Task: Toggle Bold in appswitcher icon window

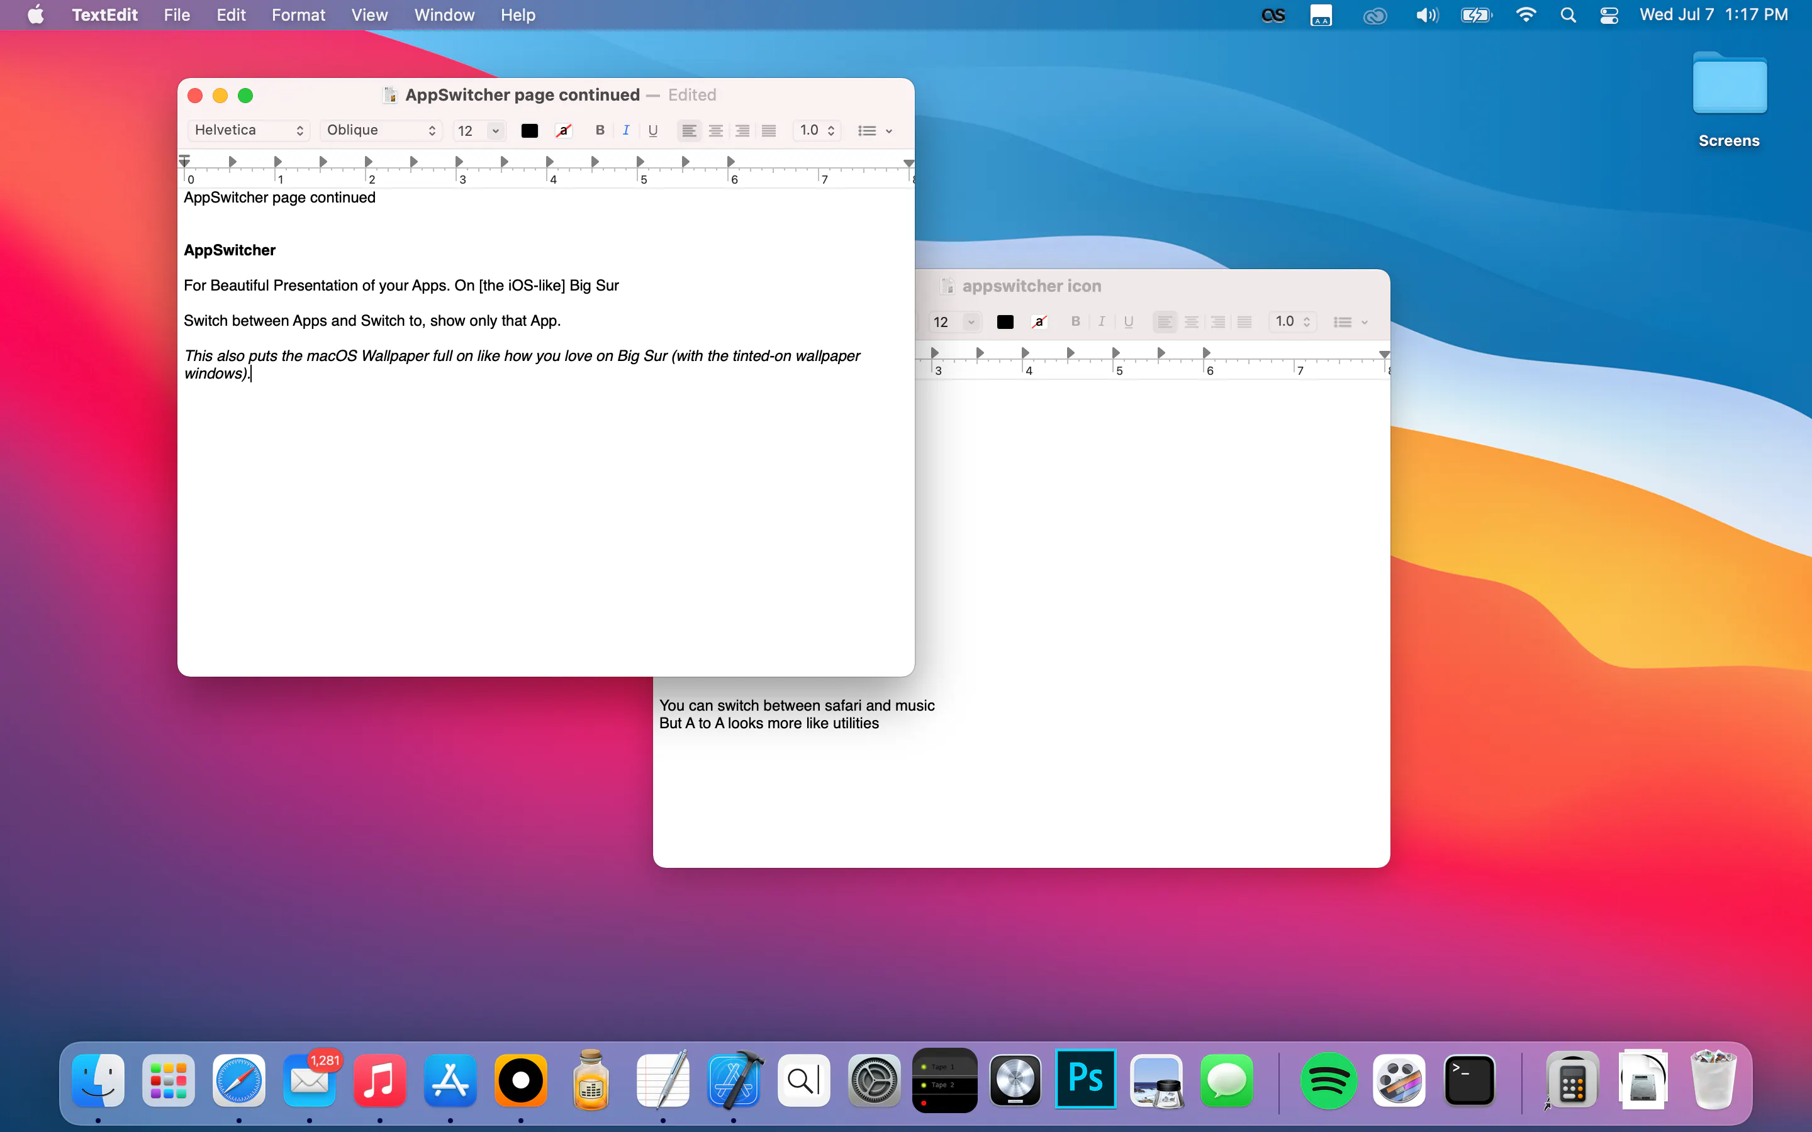Action: 1075,322
